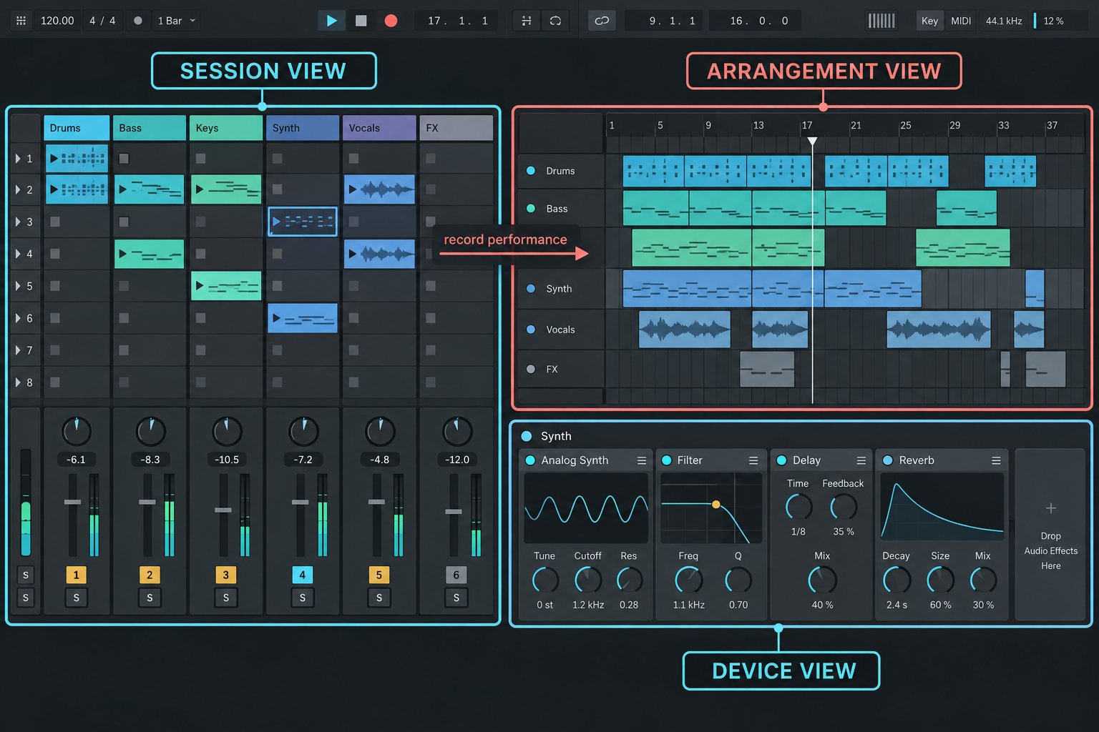Click the 44.1 kHz sample rate
This screenshot has width=1099, height=732.
click(x=1004, y=21)
